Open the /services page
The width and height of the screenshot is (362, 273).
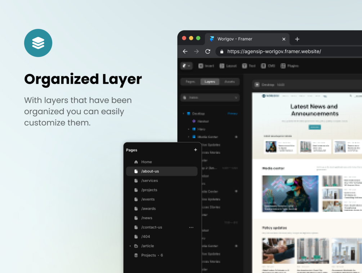pyautogui.click(x=162, y=181)
